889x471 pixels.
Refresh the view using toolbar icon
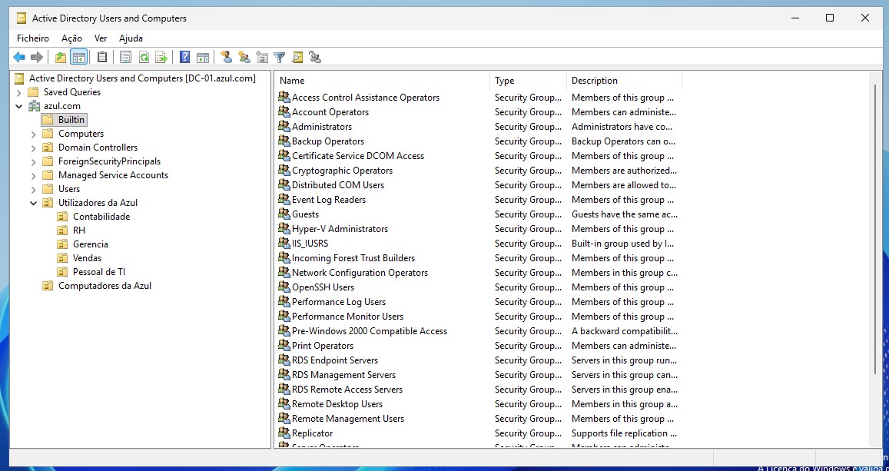[144, 58]
